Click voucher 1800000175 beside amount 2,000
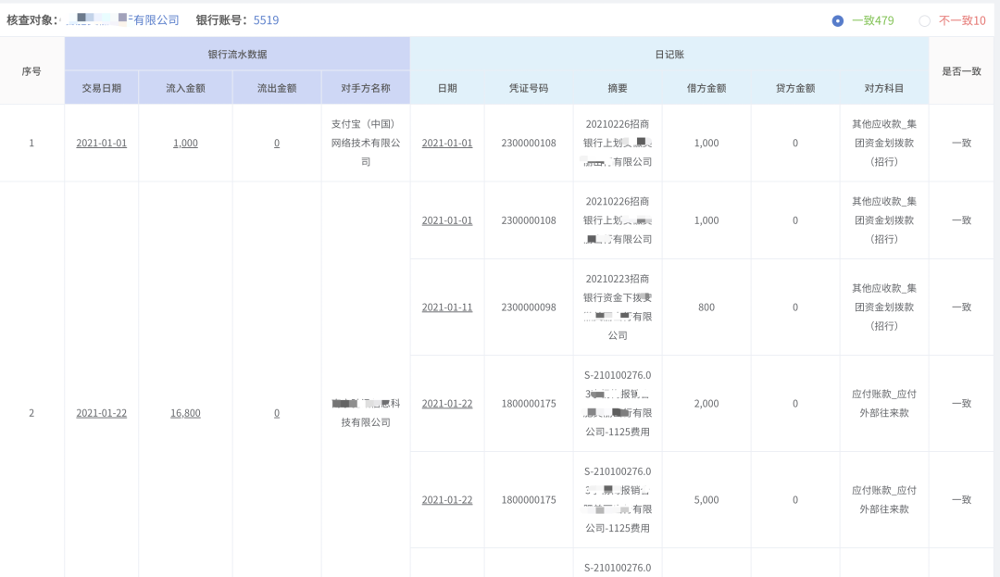 [x=529, y=404]
